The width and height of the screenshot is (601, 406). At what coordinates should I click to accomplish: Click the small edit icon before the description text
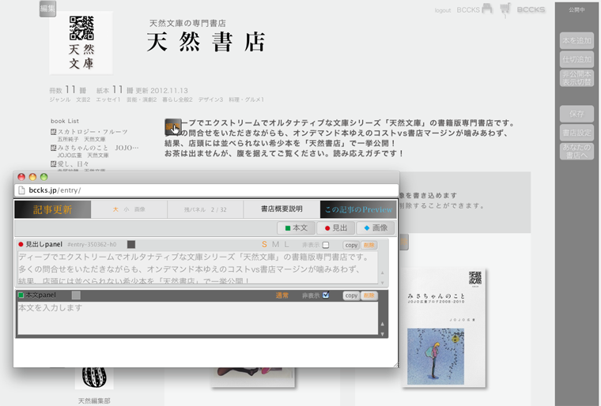[172, 127]
